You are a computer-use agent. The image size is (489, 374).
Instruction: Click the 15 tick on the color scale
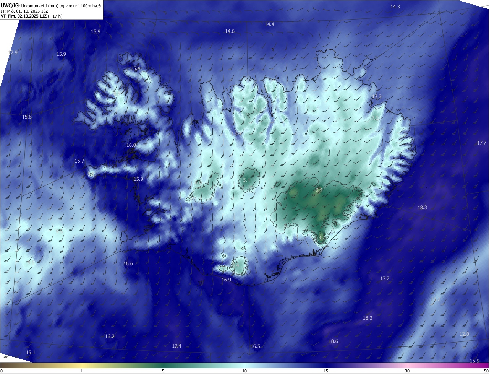(326, 371)
